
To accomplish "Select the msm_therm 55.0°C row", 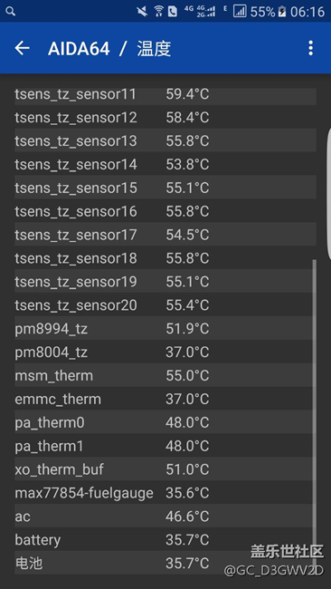I will (165, 375).
